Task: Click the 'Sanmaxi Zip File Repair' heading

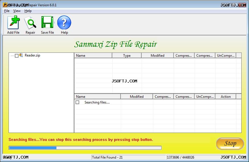Action: tap(116, 44)
